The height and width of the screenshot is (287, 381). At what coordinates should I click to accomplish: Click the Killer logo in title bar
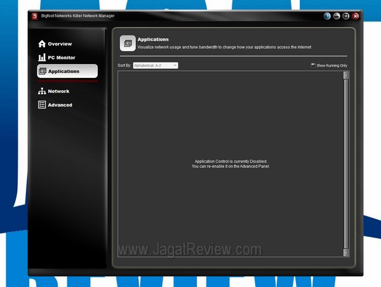(34, 16)
